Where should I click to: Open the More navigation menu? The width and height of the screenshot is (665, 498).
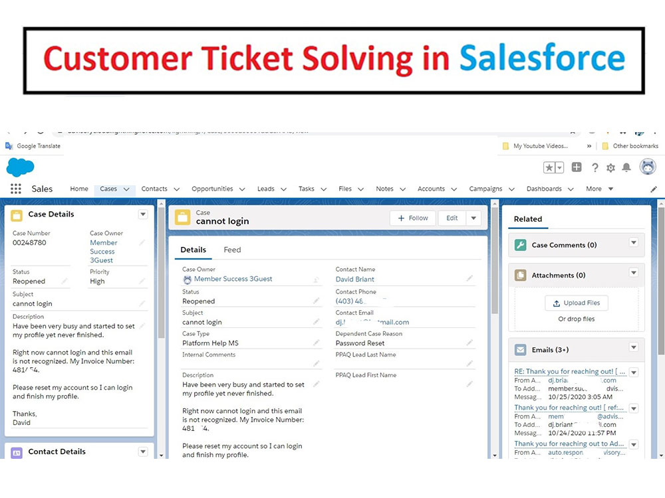click(599, 189)
